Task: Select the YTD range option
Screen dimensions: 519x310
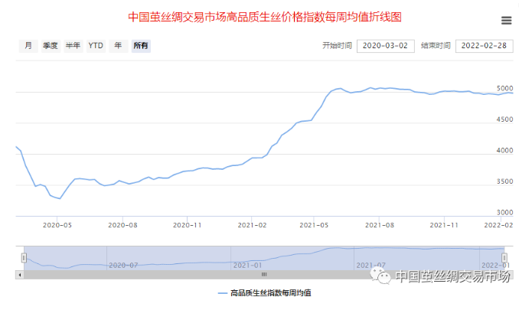Action: 96,46
